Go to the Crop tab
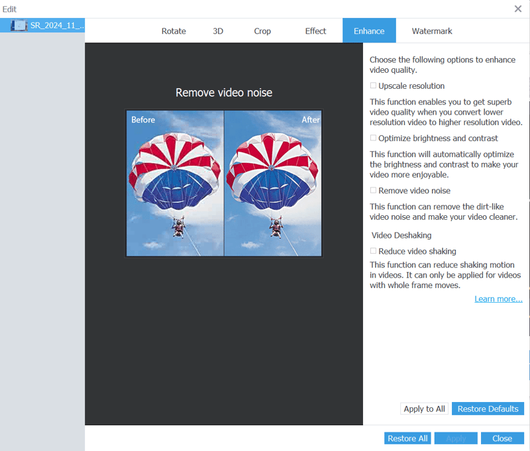Screen dimensions: 530x451 (262, 31)
